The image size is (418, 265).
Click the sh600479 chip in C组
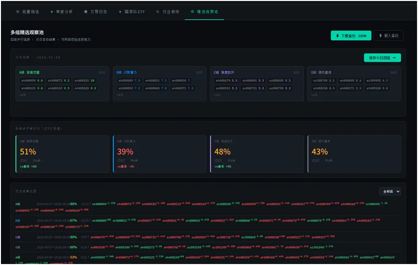[227, 80]
